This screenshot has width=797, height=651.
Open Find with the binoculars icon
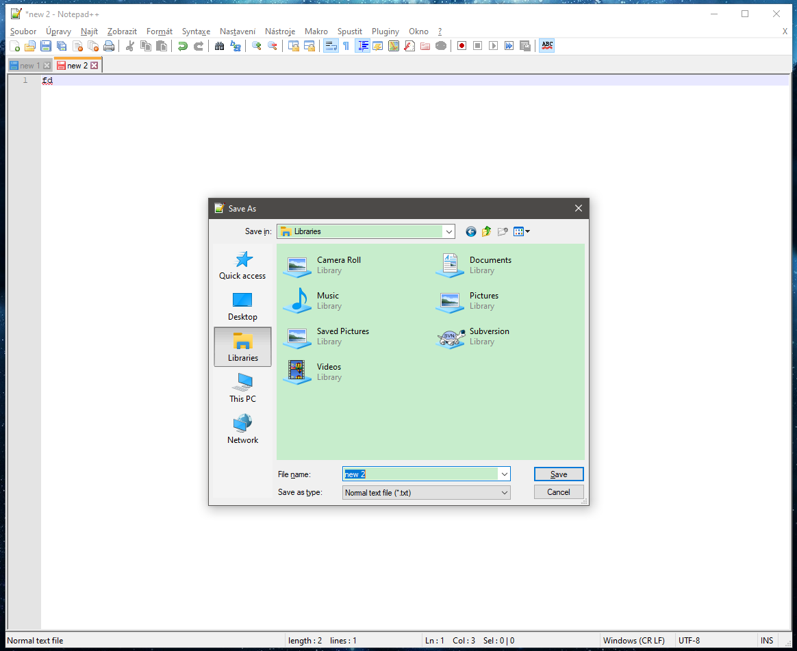click(x=219, y=46)
